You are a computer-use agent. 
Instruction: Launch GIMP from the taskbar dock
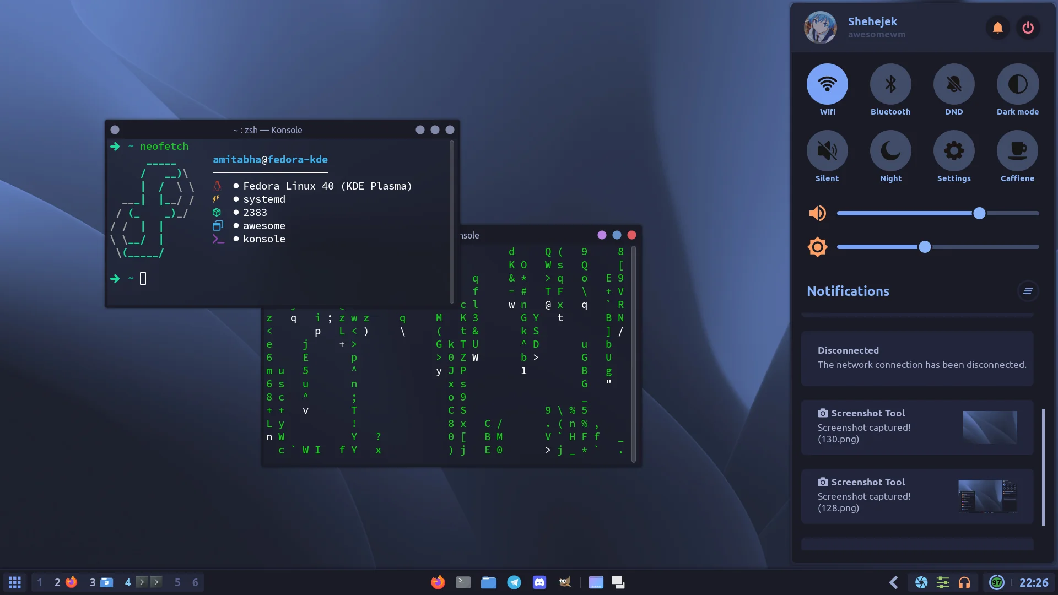(x=565, y=582)
